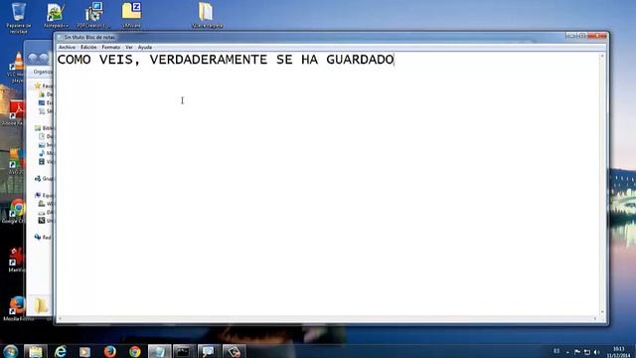636x358 pixels.
Task: Click the vertical scrollbar up arrow
Action: point(602,56)
